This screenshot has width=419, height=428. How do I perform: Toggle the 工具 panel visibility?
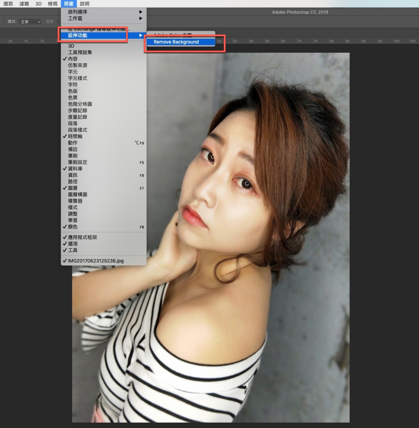click(73, 250)
